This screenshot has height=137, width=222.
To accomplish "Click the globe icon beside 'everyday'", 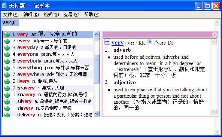I will pos(7,48).
